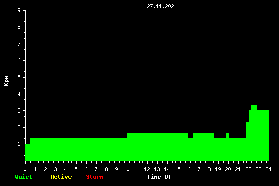Click the 5 value on Kpm axis
The height and width of the screenshot is (186, 279).
19,77
